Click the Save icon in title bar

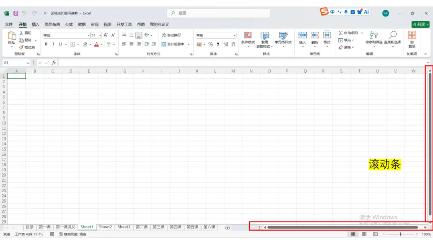[x=16, y=13]
